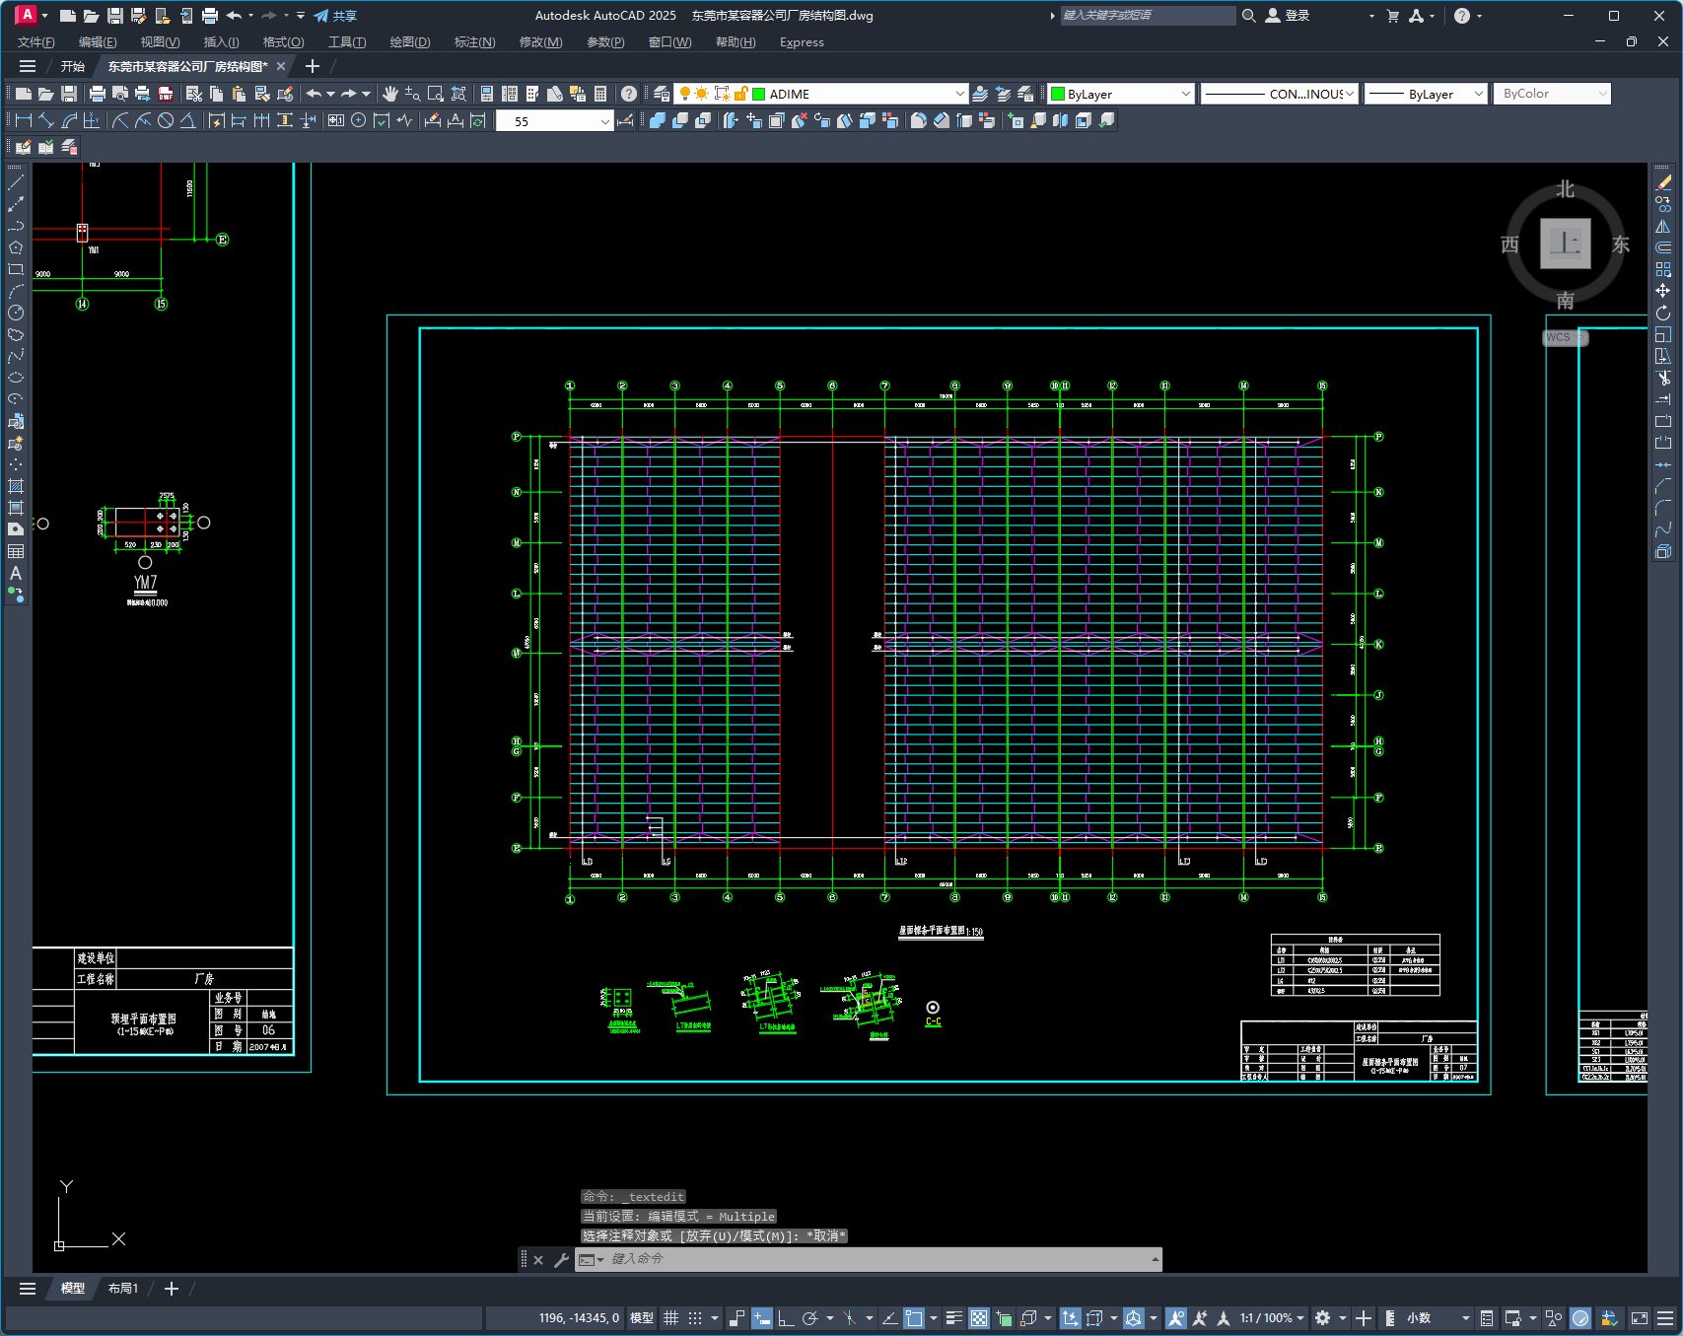
Task: Click the search magnifier icon in title bar
Action: (x=1248, y=16)
